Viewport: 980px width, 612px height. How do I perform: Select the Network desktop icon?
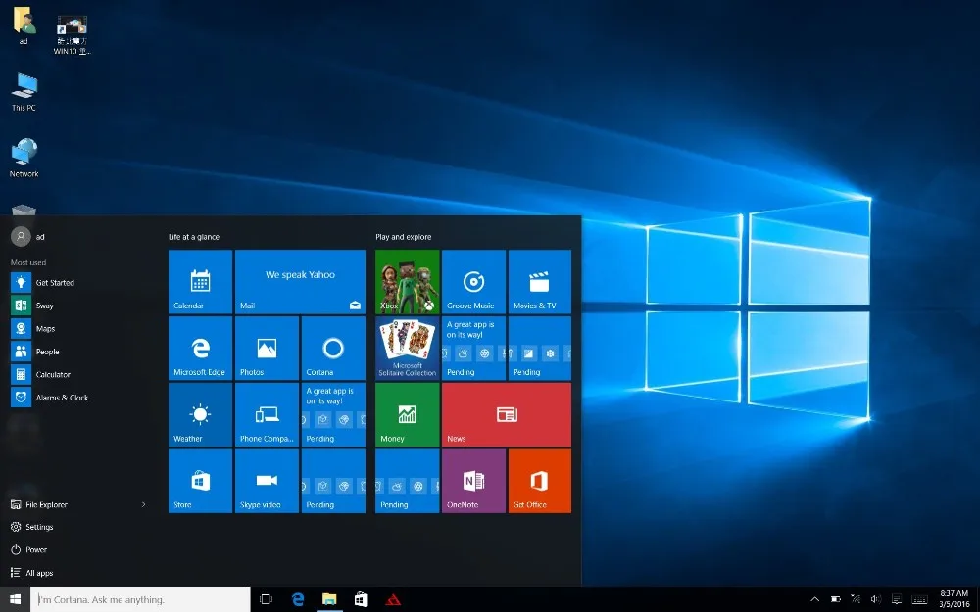[24, 158]
